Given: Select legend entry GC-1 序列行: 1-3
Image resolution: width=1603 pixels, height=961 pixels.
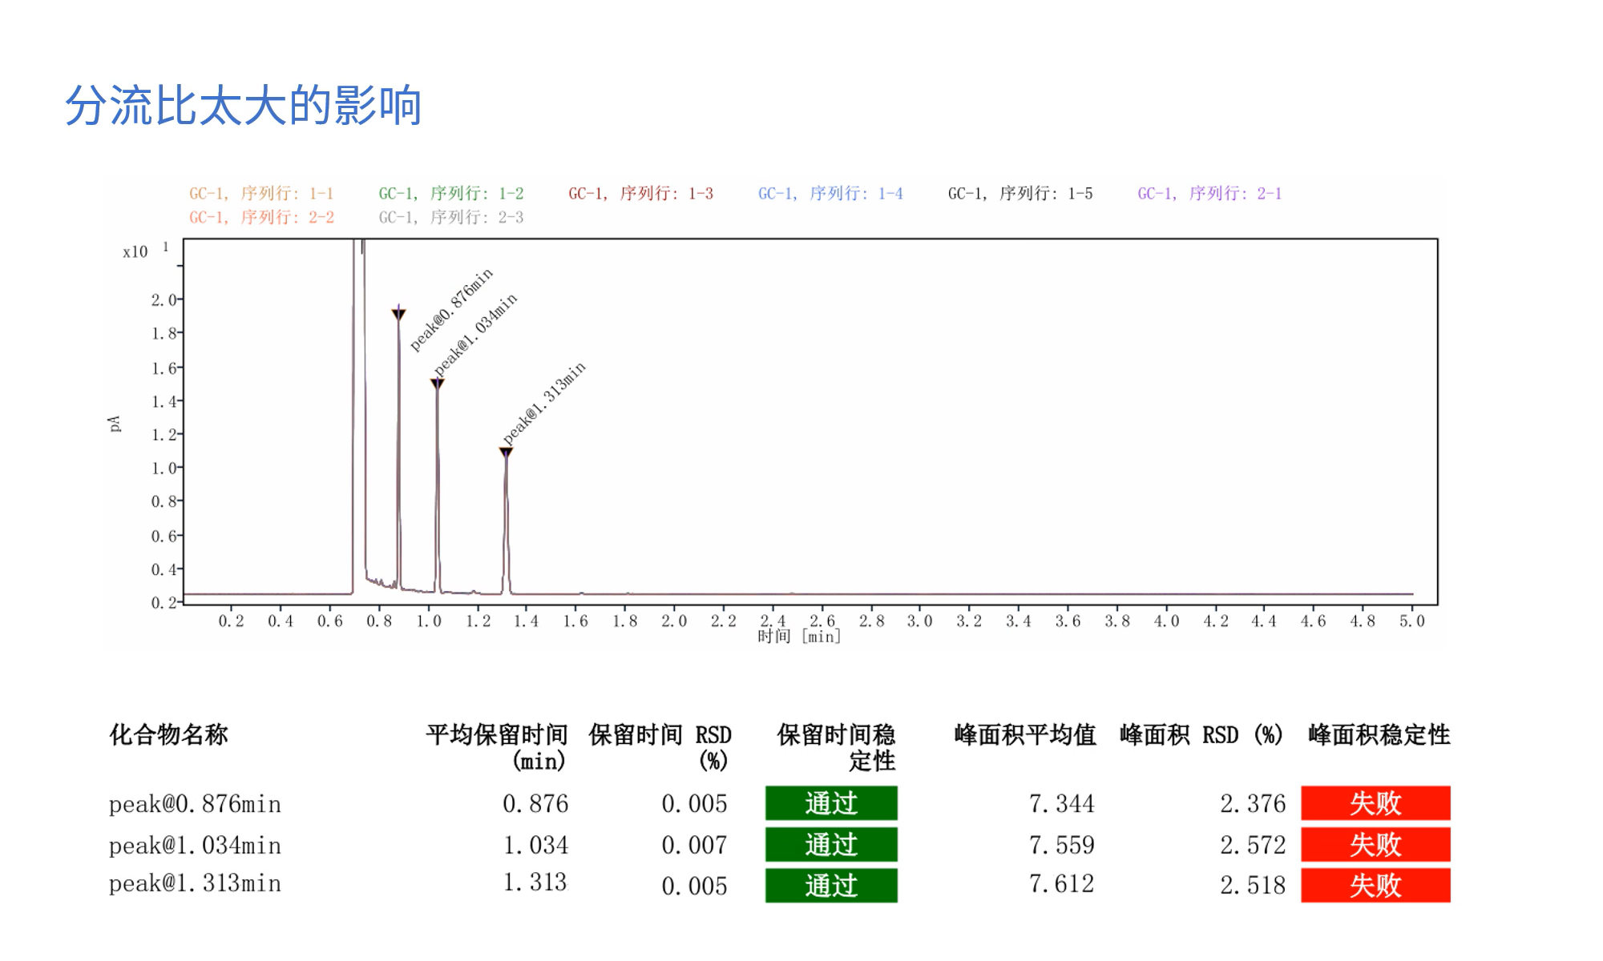Looking at the screenshot, I should click(x=640, y=194).
